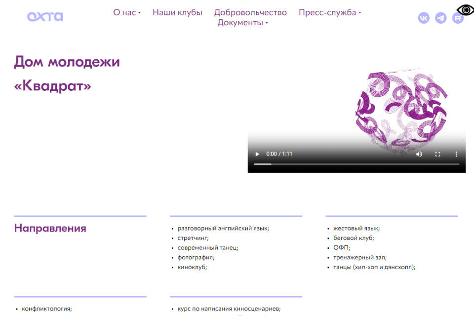The width and height of the screenshot is (474, 316).
Task: Click the purple sphere video preview
Action: pyautogui.click(x=401, y=111)
